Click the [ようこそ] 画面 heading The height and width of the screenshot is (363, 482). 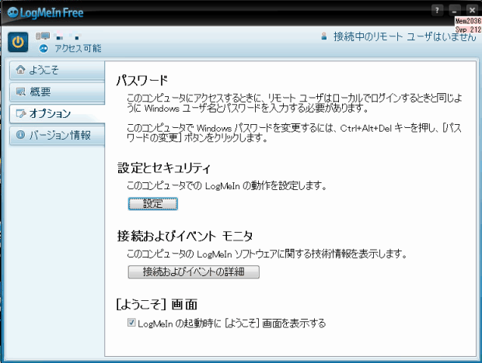[157, 305]
